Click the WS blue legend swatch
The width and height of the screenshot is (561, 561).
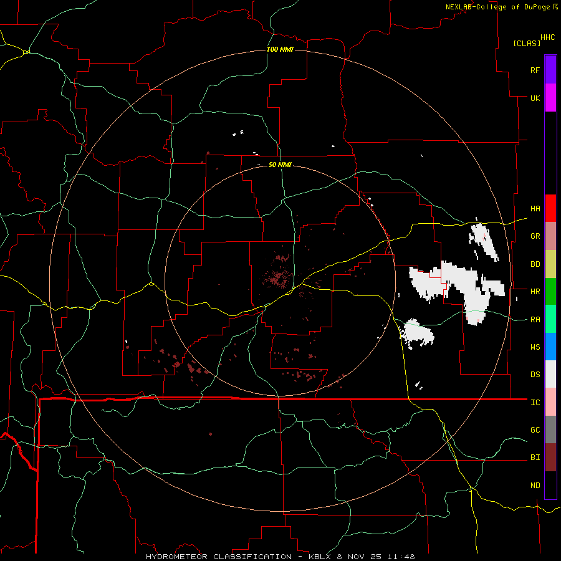550,347
